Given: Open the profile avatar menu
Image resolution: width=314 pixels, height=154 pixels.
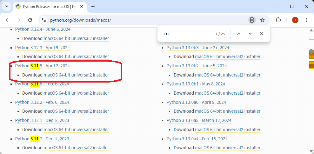Looking at the screenshot, I should (x=295, y=20).
